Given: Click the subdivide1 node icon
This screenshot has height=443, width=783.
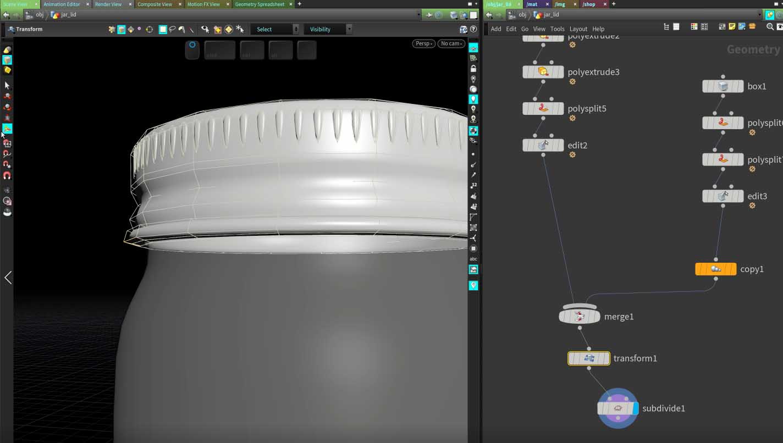Looking at the screenshot, I should point(617,408).
